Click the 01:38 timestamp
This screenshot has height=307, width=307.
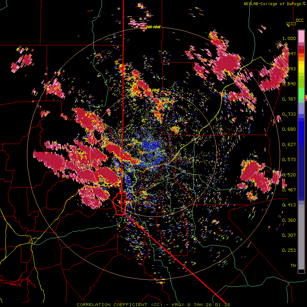[223, 305]
